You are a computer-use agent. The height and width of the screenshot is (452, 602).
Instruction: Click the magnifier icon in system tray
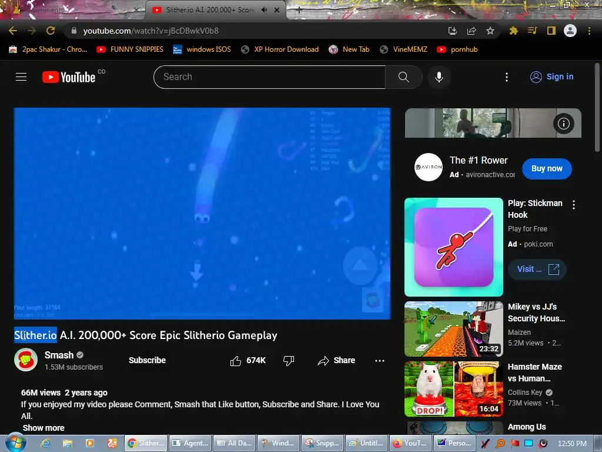500,444
